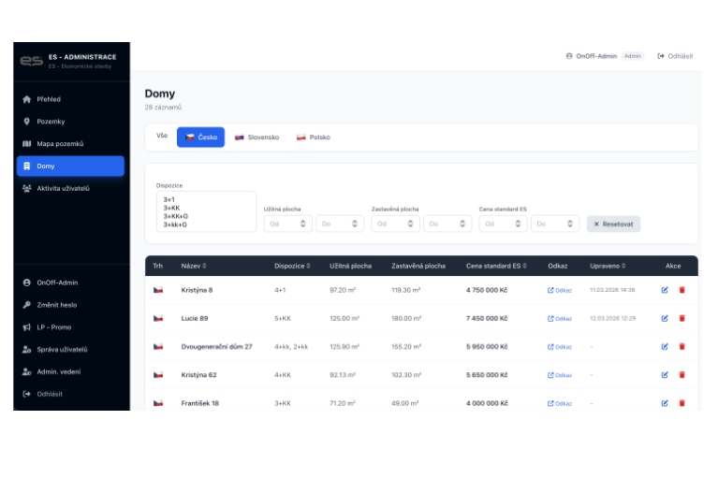This screenshot has width=718, height=478.
Task: Click the edit icon for Kristýna 8
Action: [x=665, y=290]
